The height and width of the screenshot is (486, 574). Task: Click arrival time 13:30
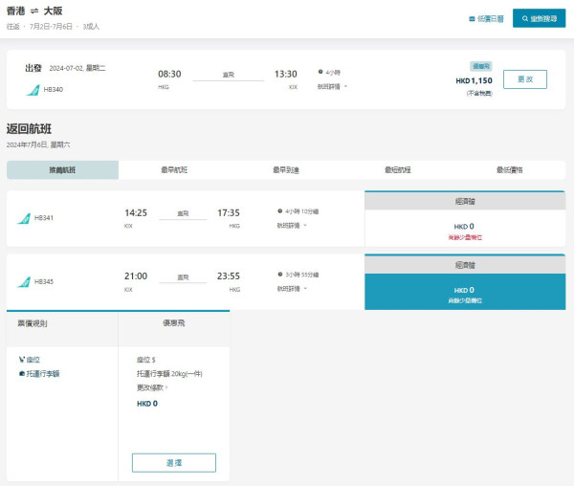286,74
